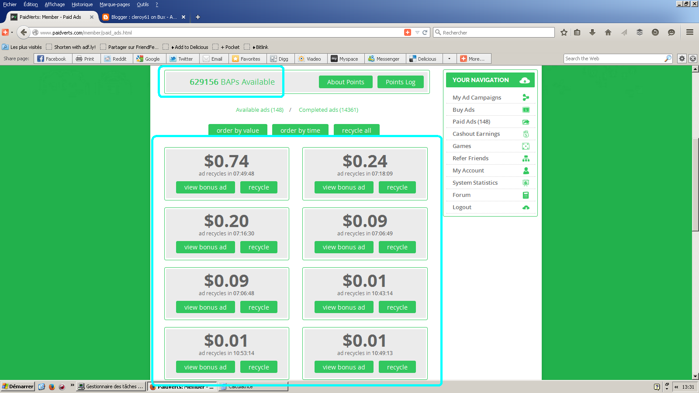Open the Points Log
This screenshot has height=393, width=699.
coord(401,82)
